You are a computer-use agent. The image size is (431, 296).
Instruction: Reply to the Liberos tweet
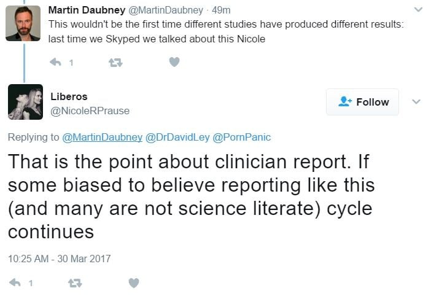coord(15,282)
